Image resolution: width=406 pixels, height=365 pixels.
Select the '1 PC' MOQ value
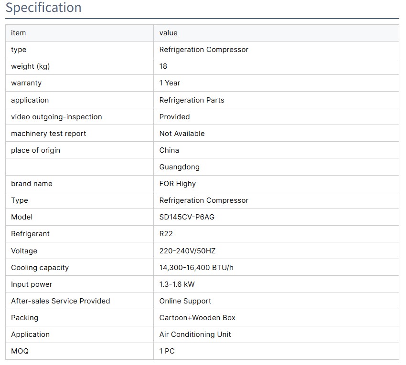coord(167,351)
